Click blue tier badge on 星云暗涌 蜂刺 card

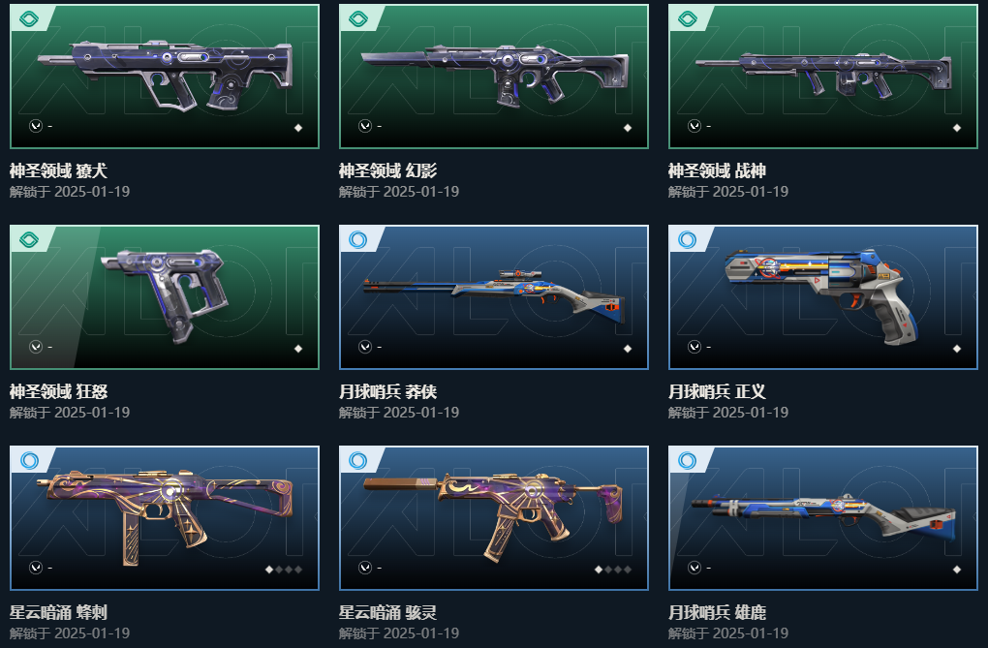(29, 461)
